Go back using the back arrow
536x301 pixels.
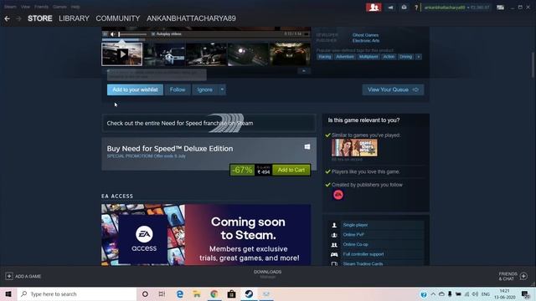coord(7,18)
